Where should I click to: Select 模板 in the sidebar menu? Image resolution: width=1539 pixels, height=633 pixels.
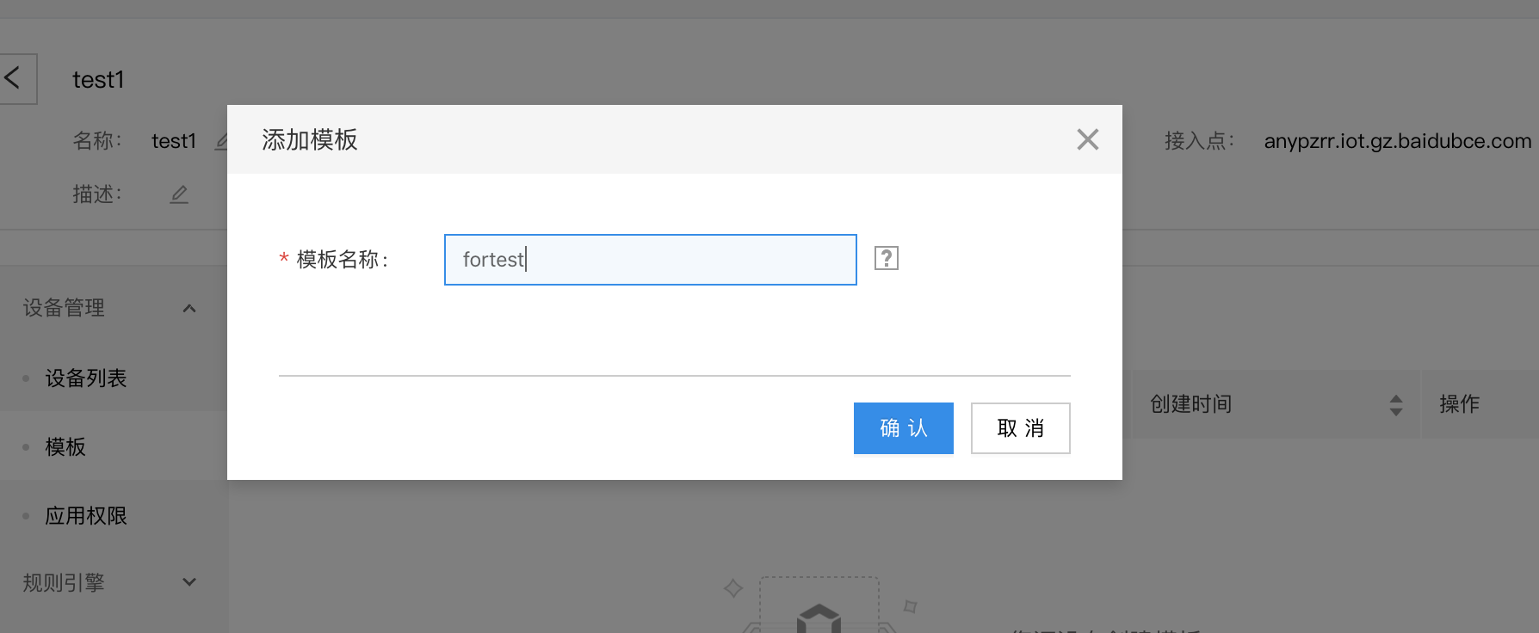[65, 446]
